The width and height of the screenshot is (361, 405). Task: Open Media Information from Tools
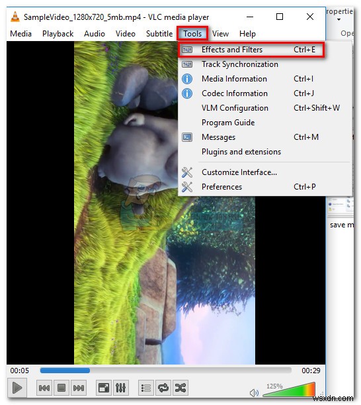click(x=264, y=79)
